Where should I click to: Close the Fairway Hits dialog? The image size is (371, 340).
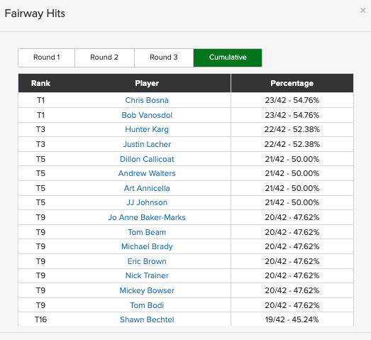(362, 11)
